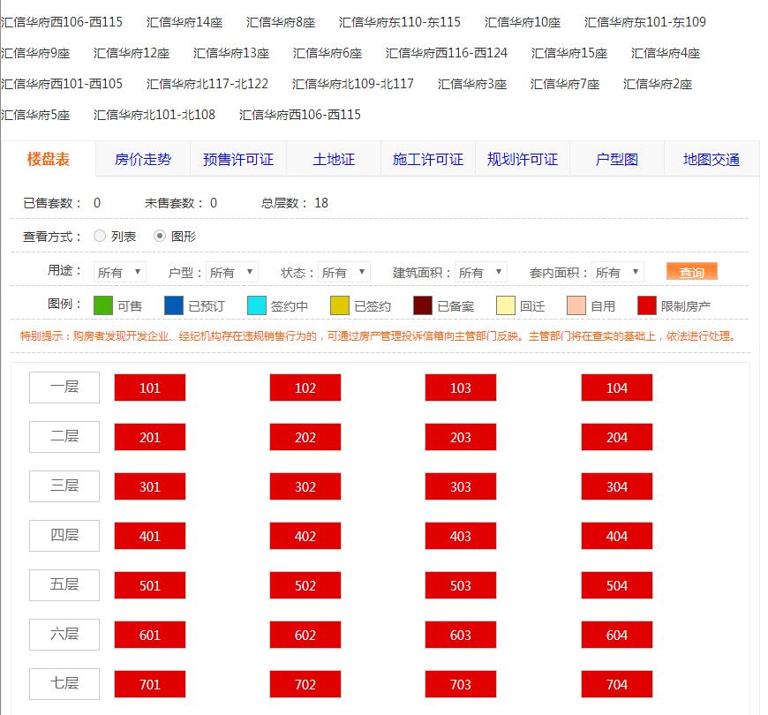Click the orange 查询 button

pos(692,273)
